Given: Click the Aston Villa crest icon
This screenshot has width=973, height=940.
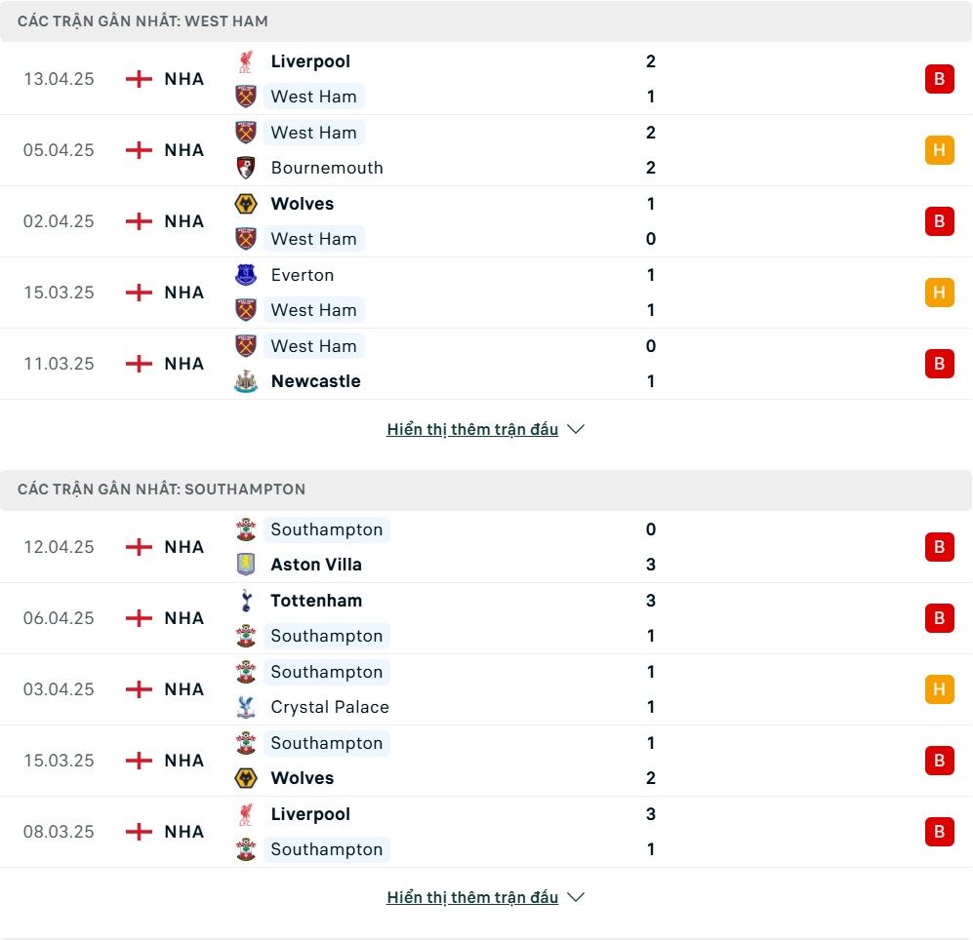Looking at the screenshot, I should [246, 565].
